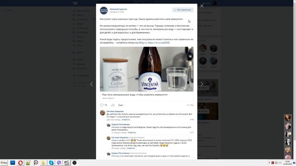Open the Vincentka bottle article image
This screenshot has height=166, width=296.
pos(147,69)
